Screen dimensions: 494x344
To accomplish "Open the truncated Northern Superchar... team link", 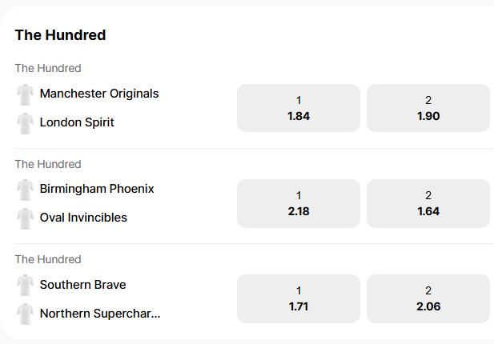I will pos(100,314).
